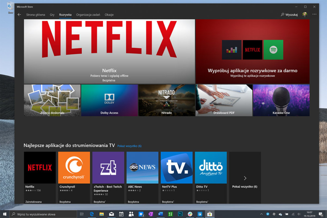This screenshot has height=218, width=327.
Task: Open the Mail app on the taskbar
Action: [112, 214]
